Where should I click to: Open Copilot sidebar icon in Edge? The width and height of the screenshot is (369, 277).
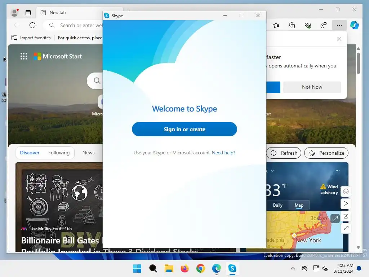[x=355, y=25]
